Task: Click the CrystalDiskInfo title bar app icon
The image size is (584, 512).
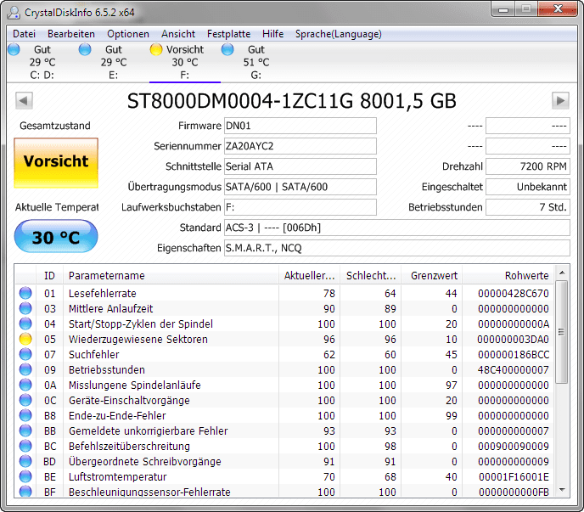Action: (x=14, y=12)
